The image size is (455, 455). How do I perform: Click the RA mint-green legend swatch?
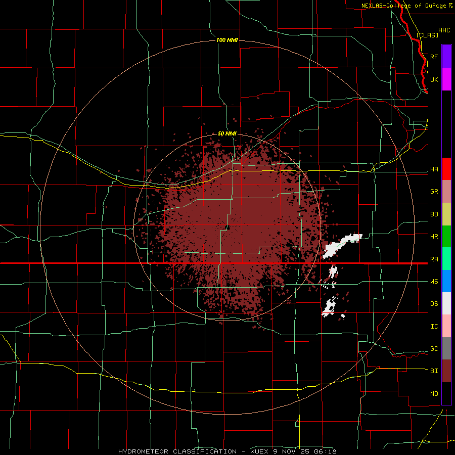point(446,259)
